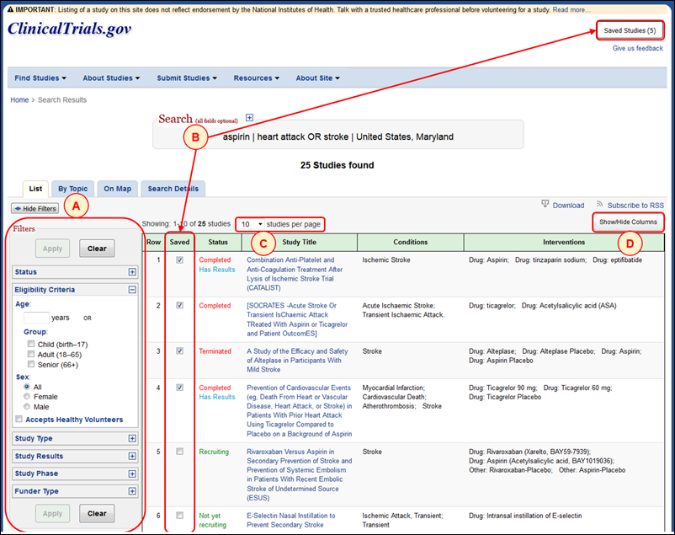Click the Conditions column header
The height and width of the screenshot is (535, 675).
point(410,243)
